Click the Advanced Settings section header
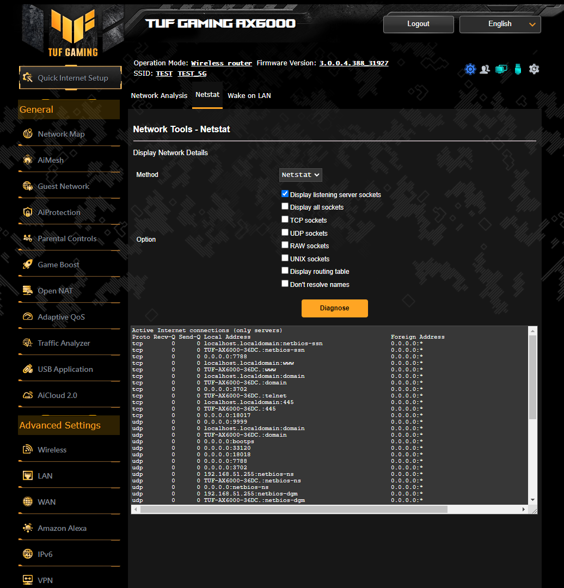The image size is (564, 588). coord(69,425)
